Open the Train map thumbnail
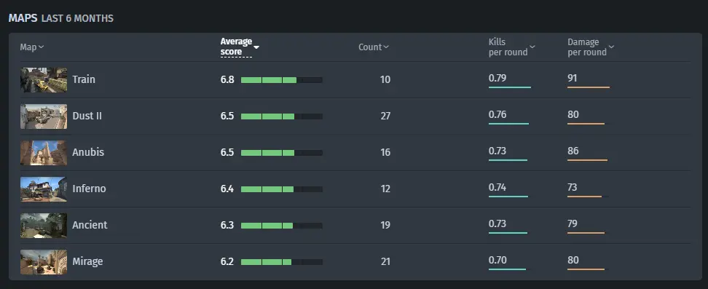Screen dimensions: 708x289 [x=44, y=80]
